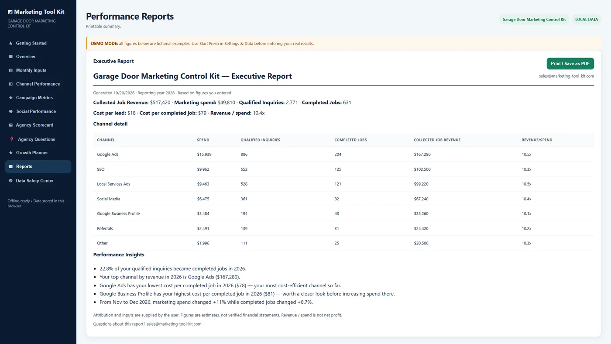
Task: Click the Offline-ready sidebar note
Action: pos(36,203)
